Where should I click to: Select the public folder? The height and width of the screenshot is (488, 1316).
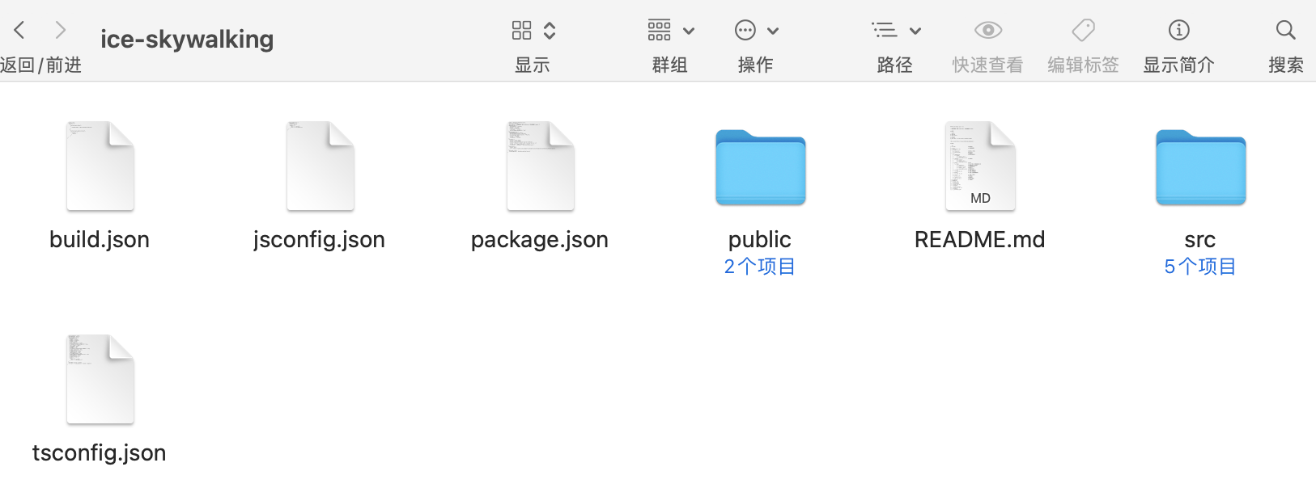point(760,167)
